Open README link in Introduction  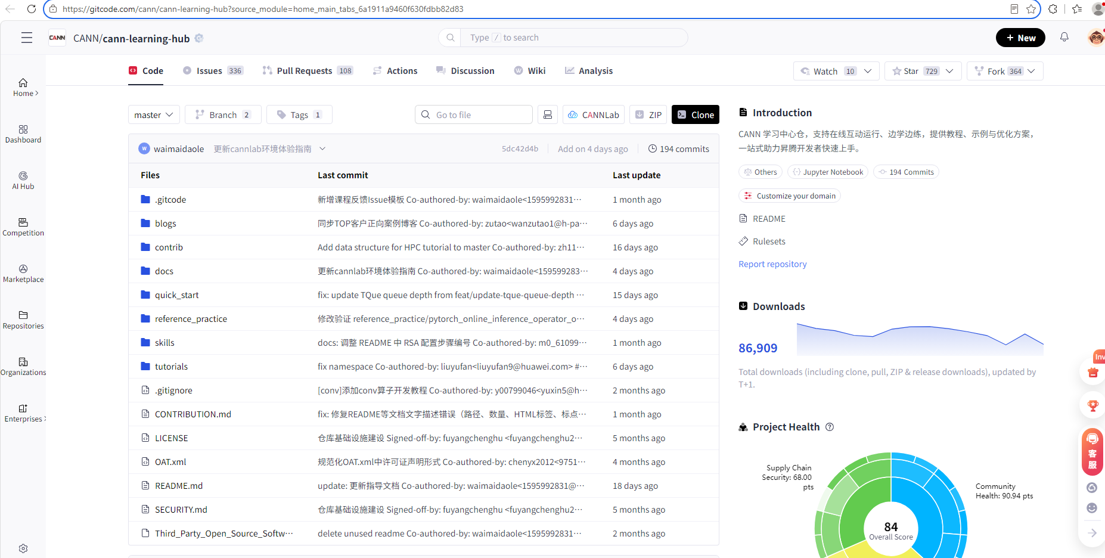(x=762, y=219)
